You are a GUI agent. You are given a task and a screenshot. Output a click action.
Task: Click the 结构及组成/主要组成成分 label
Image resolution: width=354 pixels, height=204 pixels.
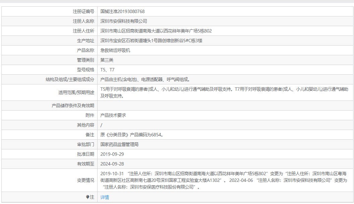pyautogui.click(x=70, y=79)
